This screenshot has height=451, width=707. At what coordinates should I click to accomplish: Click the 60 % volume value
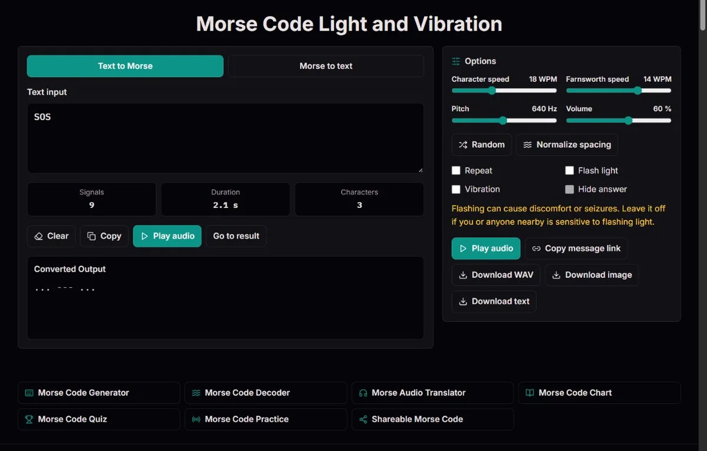(x=662, y=109)
